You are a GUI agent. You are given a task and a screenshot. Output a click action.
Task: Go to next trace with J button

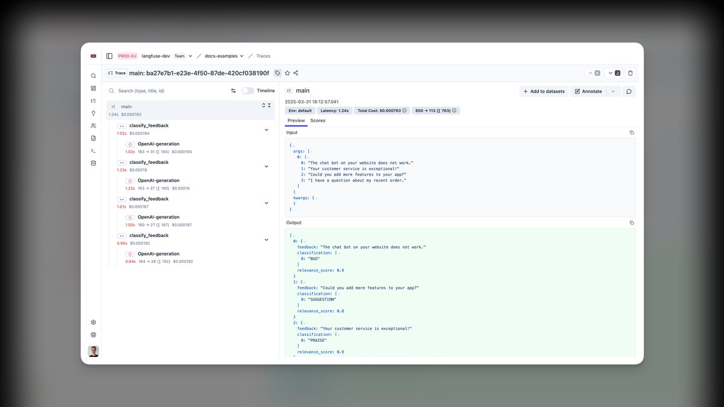coord(614,73)
